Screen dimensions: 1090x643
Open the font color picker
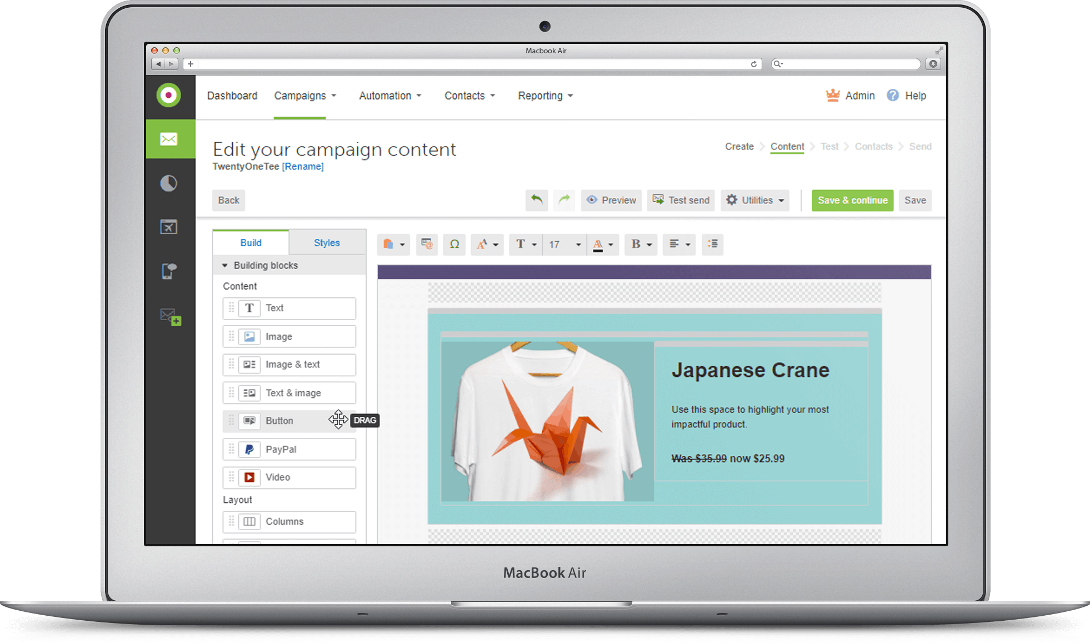[x=603, y=245]
